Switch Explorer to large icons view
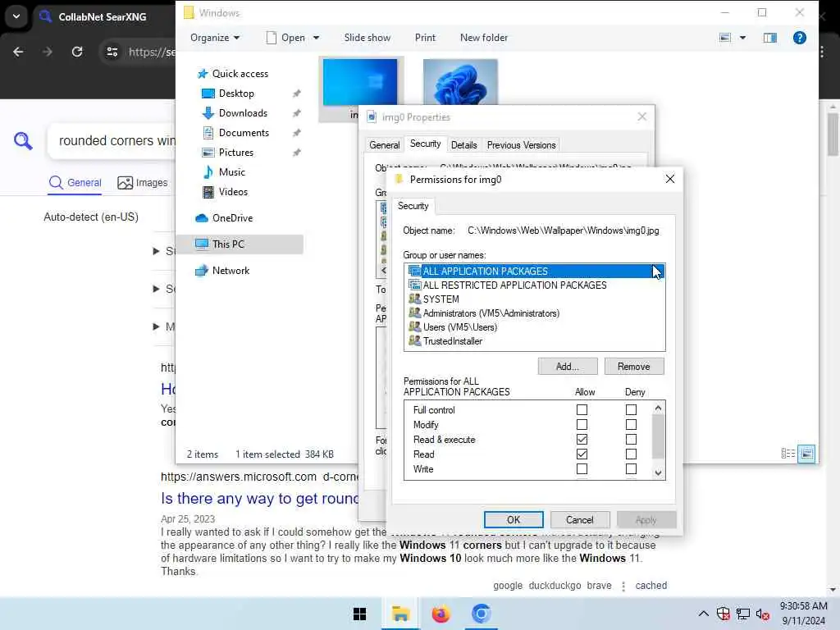This screenshot has width=840, height=630. coord(806,454)
